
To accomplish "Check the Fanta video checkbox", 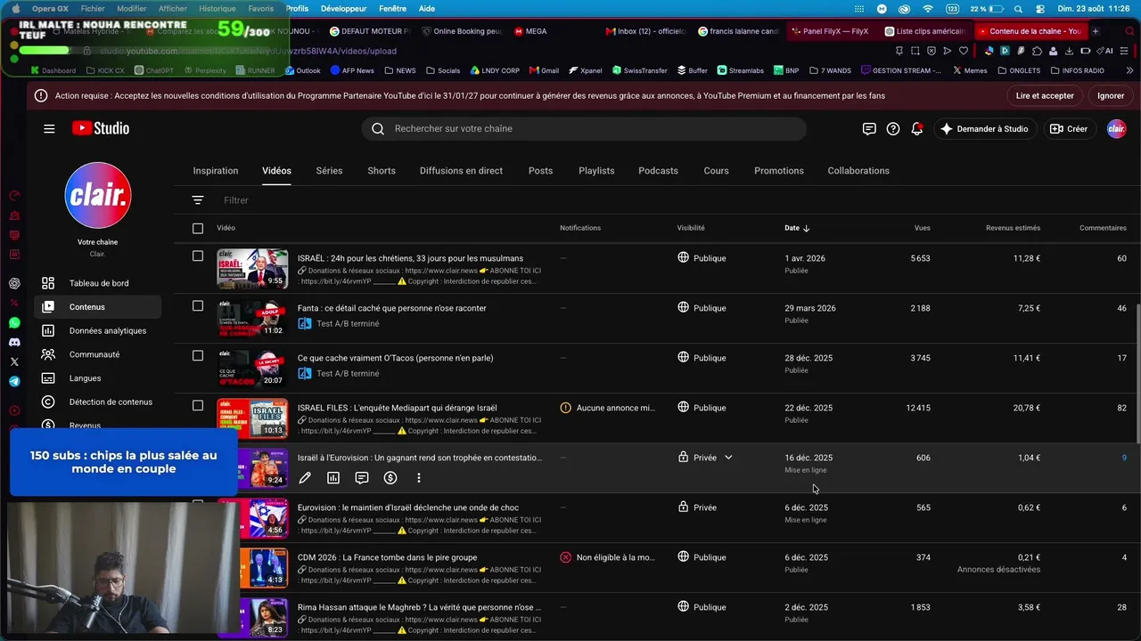I will click(x=198, y=305).
